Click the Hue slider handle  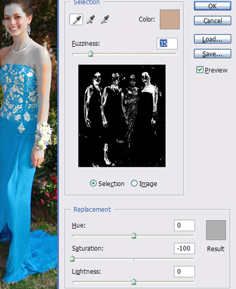click(134, 235)
